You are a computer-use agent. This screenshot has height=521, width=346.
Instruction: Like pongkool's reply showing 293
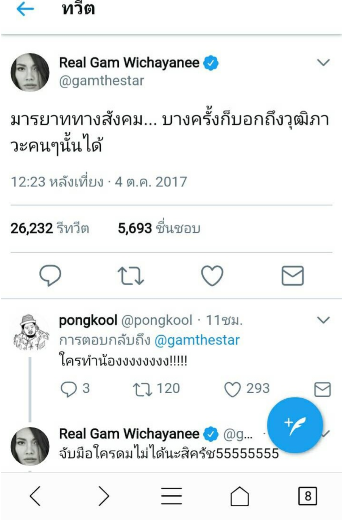coord(232,390)
